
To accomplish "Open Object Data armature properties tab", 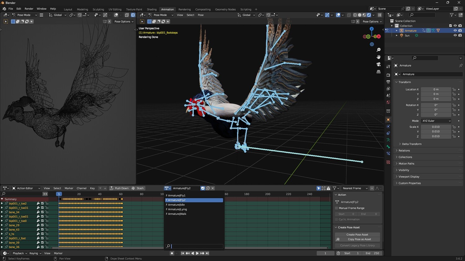I will coord(388,140).
